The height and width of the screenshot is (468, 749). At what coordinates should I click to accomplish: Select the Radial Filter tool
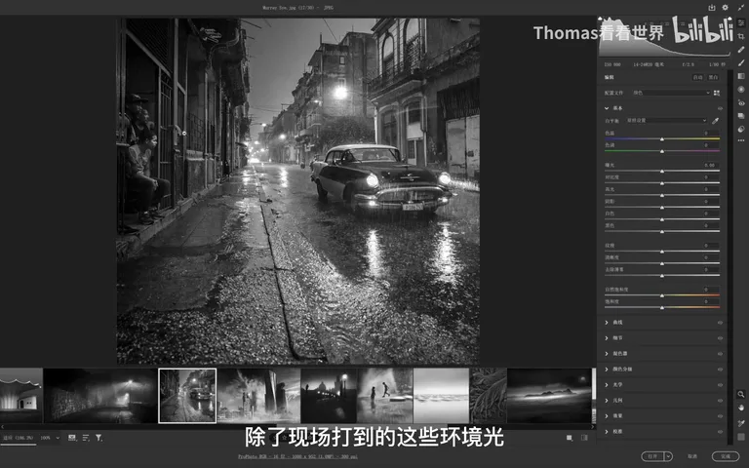(741, 90)
